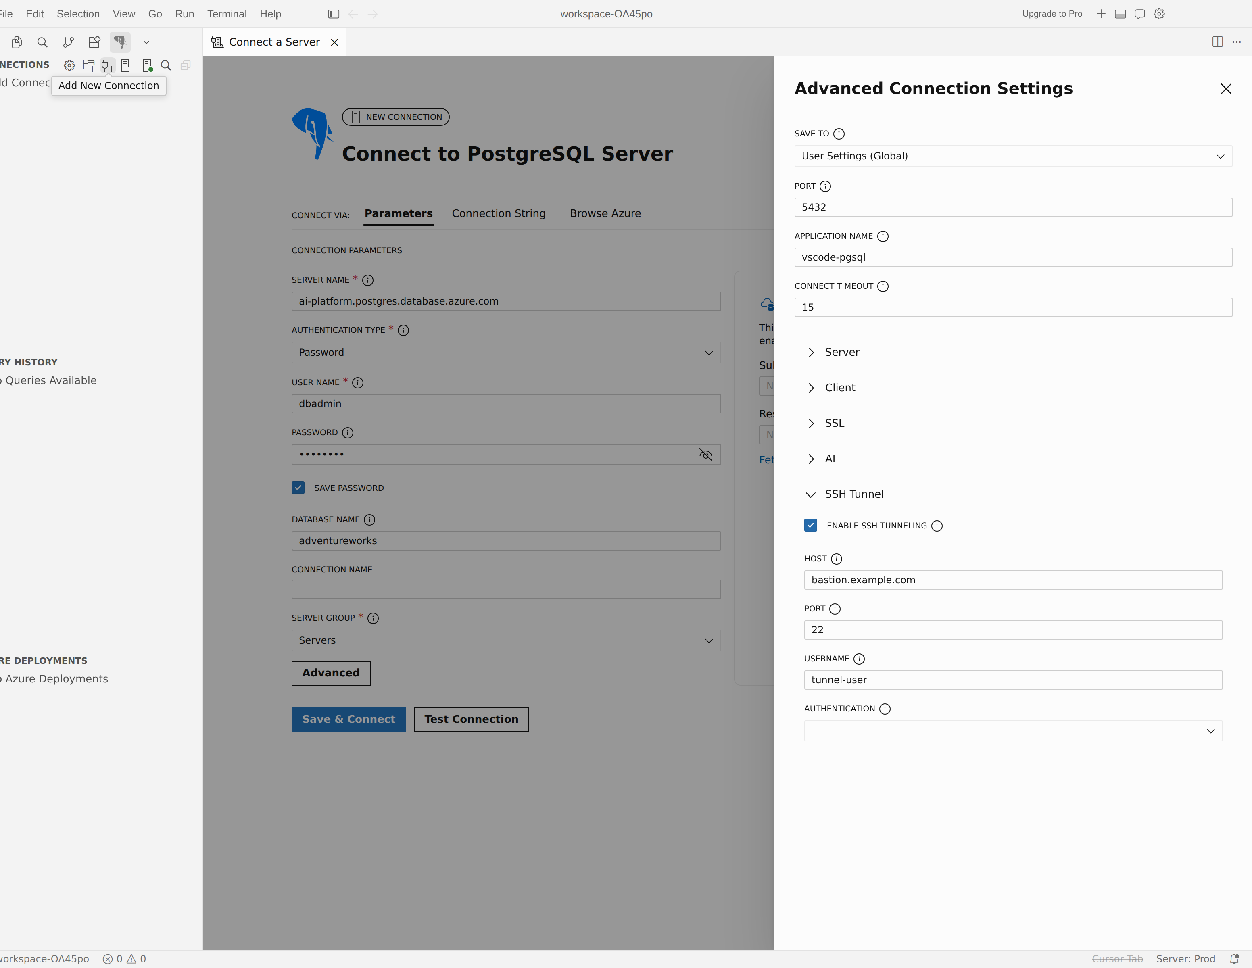Click the Connect Timeout input field
Image resolution: width=1252 pixels, height=968 pixels.
1013,307
